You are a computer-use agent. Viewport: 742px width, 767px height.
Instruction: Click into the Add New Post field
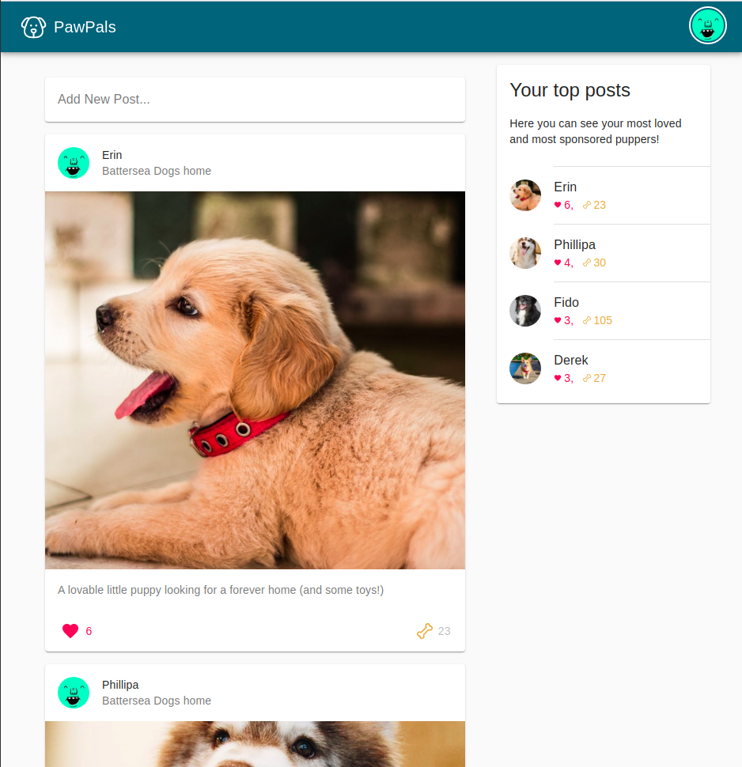[x=255, y=100]
